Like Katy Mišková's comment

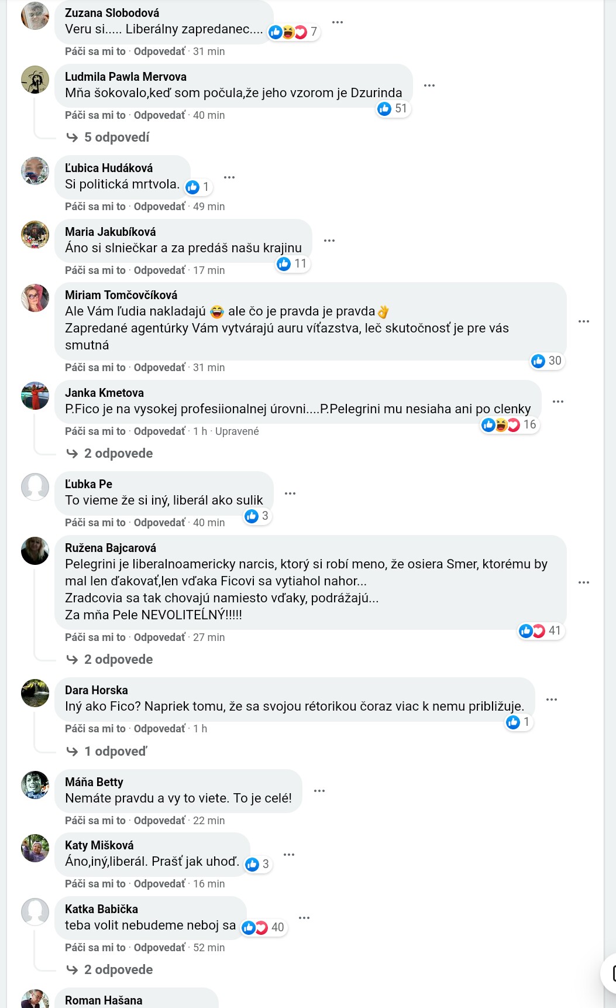pos(95,884)
